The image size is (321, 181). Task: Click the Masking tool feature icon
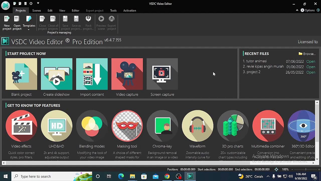127,126
